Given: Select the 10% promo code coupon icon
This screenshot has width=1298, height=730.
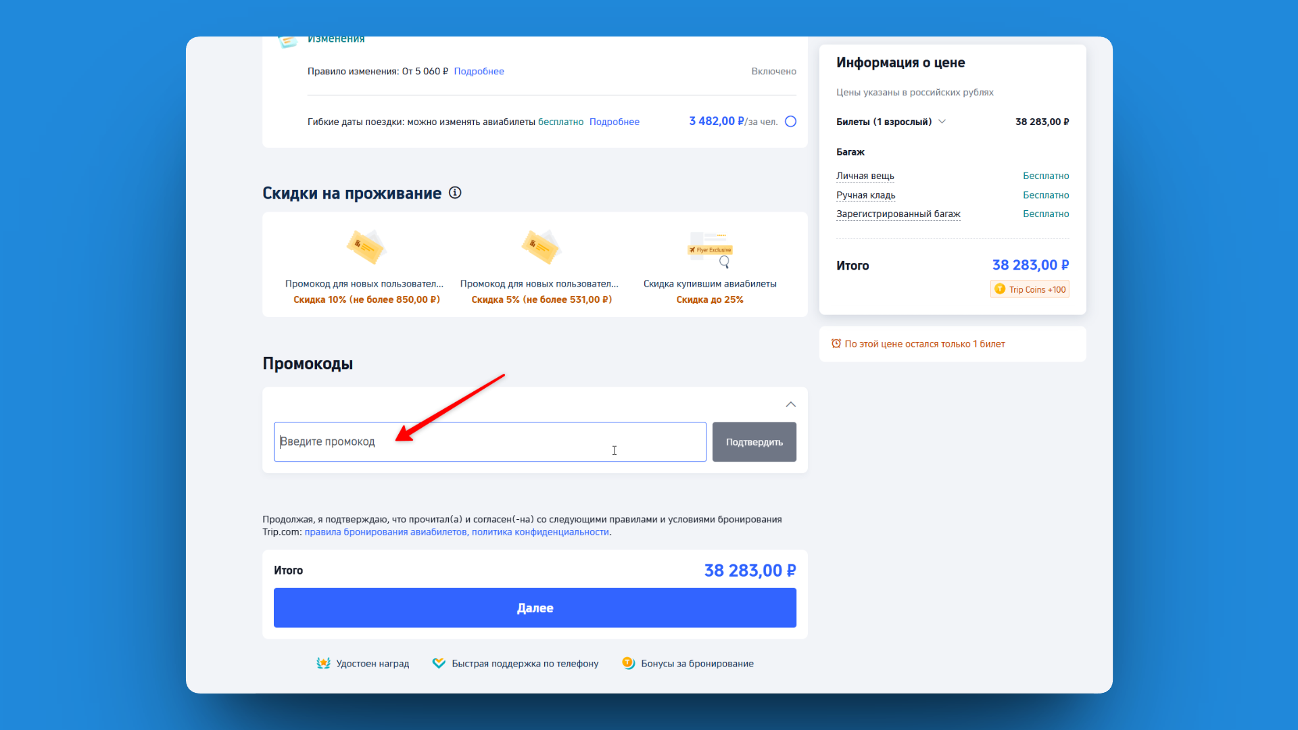Looking at the screenshot, I should click(x=366, y=247).
